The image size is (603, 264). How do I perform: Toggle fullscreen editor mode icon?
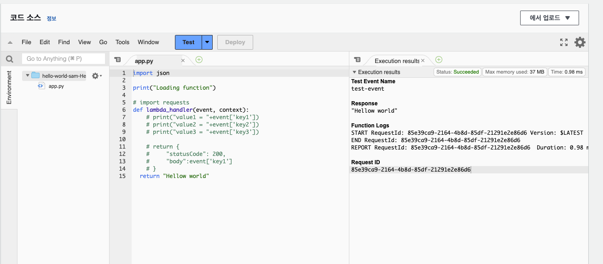pyautogui.click(x=563, y=42)
